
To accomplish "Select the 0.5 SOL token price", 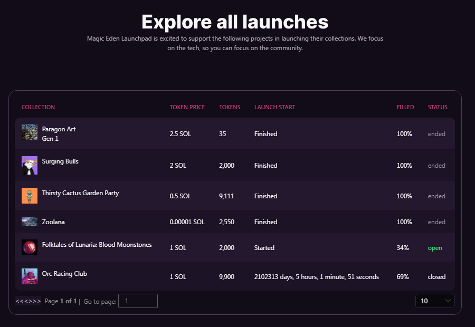I will [180, 196].
